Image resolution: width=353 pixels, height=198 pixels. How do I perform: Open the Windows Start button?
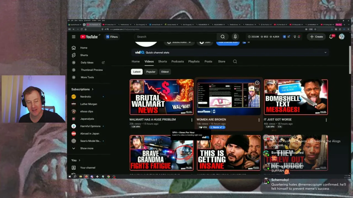69,177
